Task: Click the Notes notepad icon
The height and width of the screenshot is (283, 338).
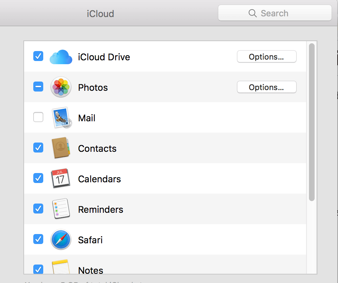Action: tap(61, 267)
